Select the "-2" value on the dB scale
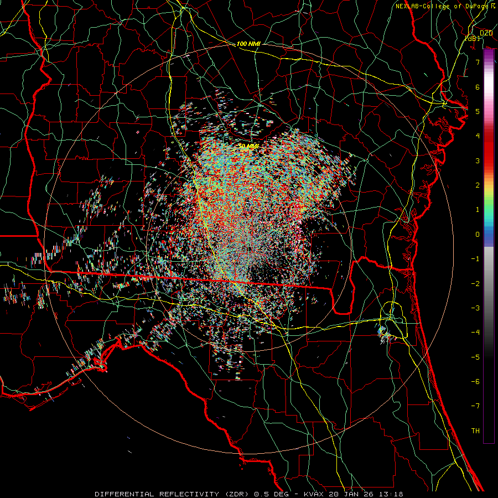498x498 pixels. pos(475,284)
